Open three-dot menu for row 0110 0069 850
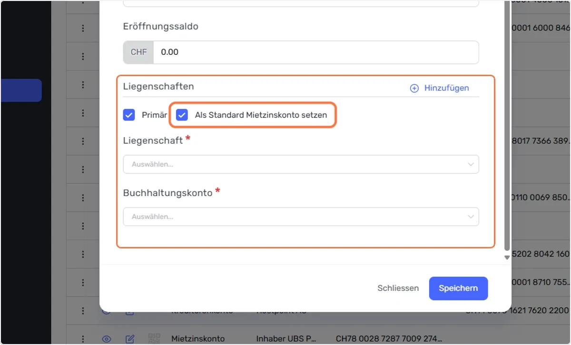 point(83,197)
